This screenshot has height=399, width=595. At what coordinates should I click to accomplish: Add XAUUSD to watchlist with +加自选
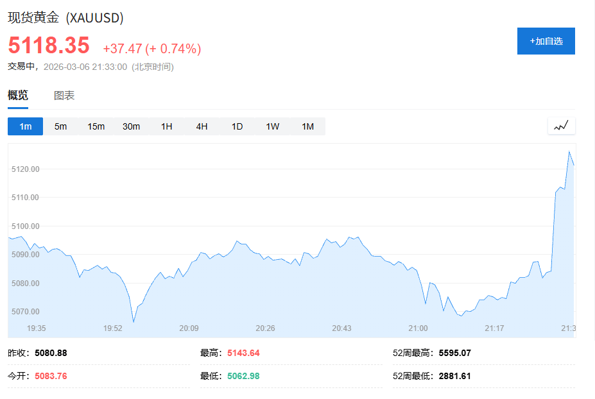pyautogui.click(x=546, y=41)
